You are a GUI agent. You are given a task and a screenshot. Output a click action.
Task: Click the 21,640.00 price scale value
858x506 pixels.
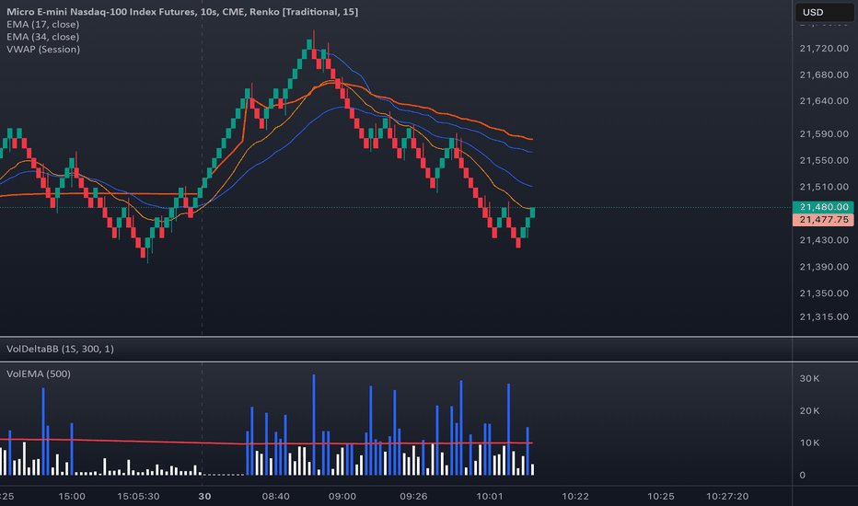[824, 100]
